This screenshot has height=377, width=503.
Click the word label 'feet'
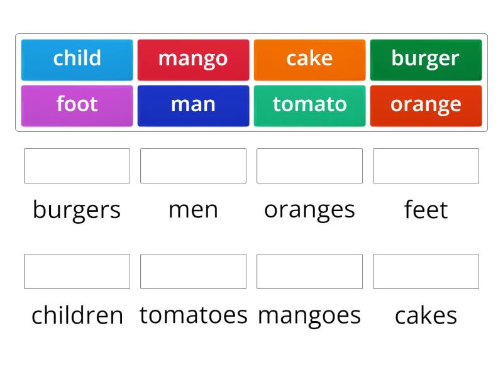(x=426, y=210)
